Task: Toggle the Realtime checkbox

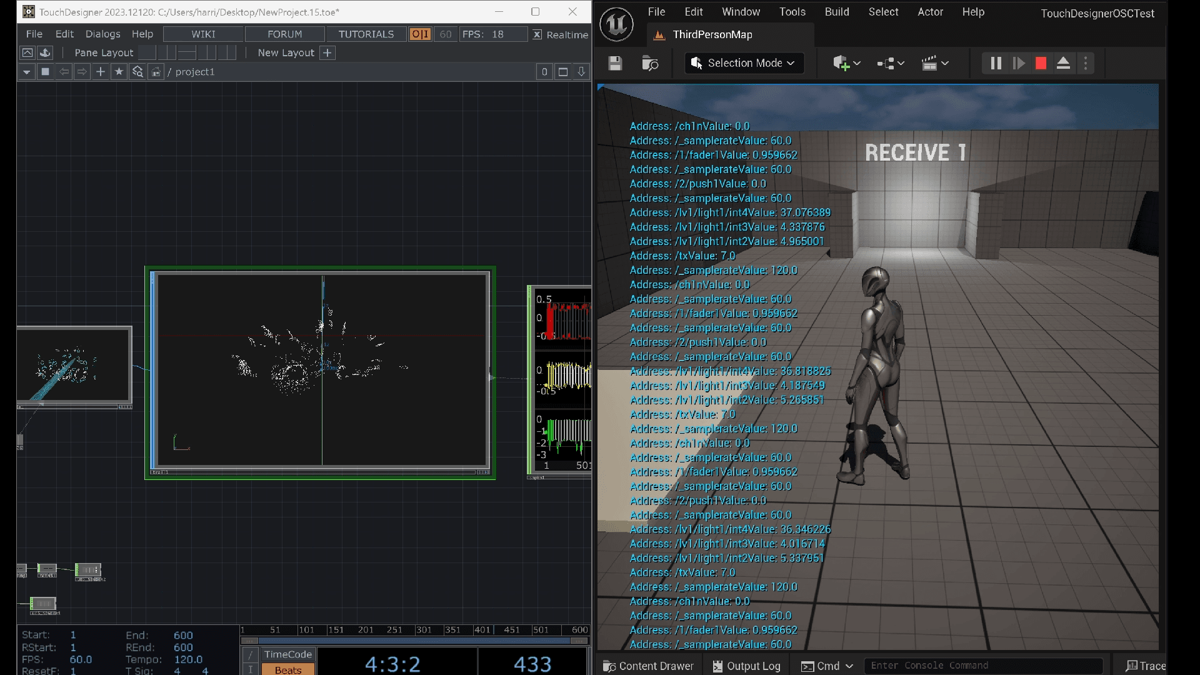Action: point(537,34)
